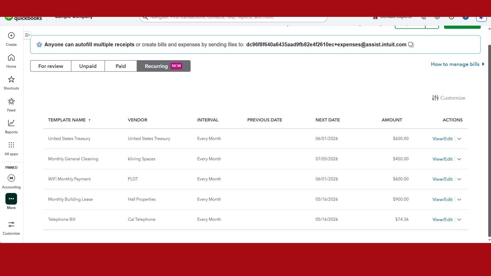Viewport: 491px width, 276px height.
Task: Open Shortcuts star icon
Action: tap(11, 79)
